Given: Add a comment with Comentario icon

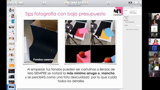Looking at the screenshot, I should point(86,2).
